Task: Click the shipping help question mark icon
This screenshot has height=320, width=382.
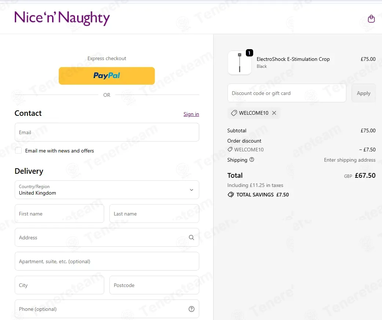Action: [252, 160]
